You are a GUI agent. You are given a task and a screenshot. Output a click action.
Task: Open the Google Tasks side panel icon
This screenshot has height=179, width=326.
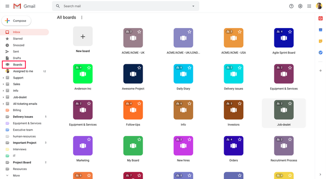click(x=321, y=52)
